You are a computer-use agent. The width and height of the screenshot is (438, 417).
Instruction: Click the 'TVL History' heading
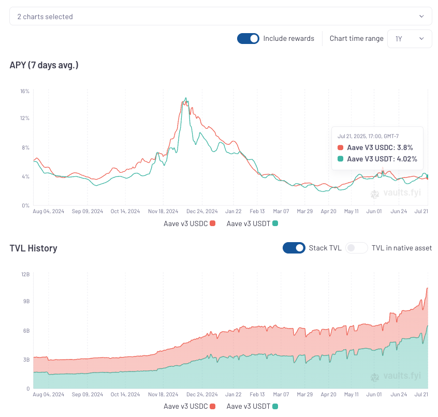pyautogui.click(x=34, y=248)
